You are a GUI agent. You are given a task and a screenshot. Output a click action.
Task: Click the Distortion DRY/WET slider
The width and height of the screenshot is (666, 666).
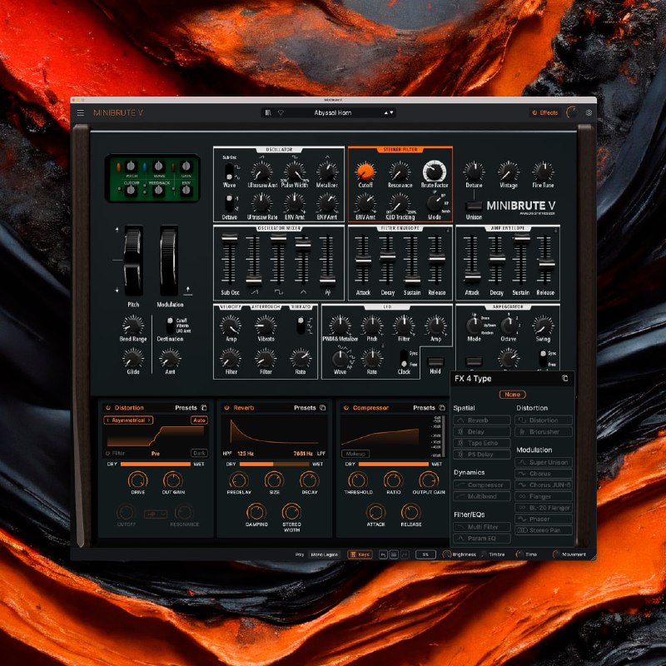(156, 465)
